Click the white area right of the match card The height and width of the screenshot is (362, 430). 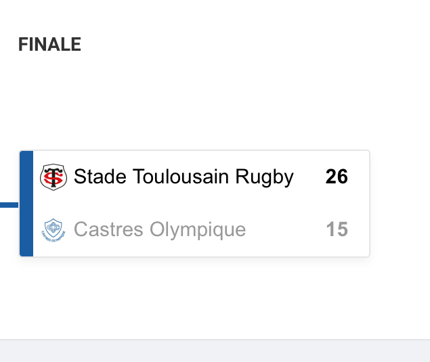coord(400,204)
